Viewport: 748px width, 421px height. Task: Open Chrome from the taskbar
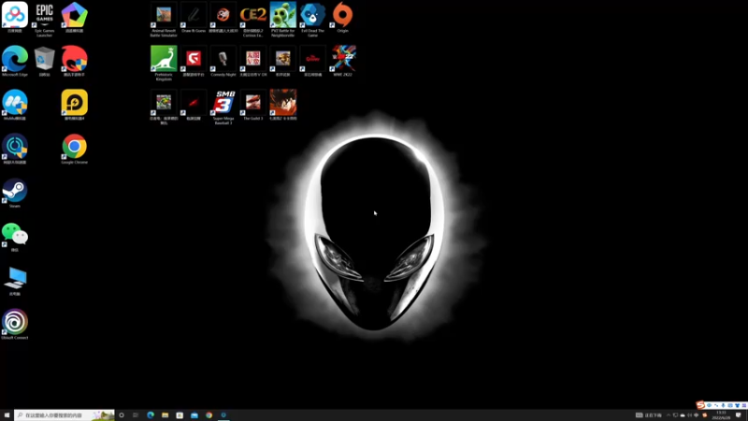tap(209, 415)
